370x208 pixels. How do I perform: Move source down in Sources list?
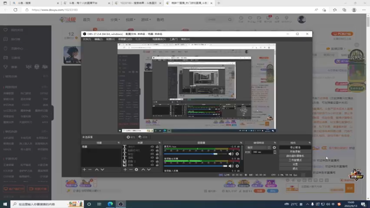point(149,170)
